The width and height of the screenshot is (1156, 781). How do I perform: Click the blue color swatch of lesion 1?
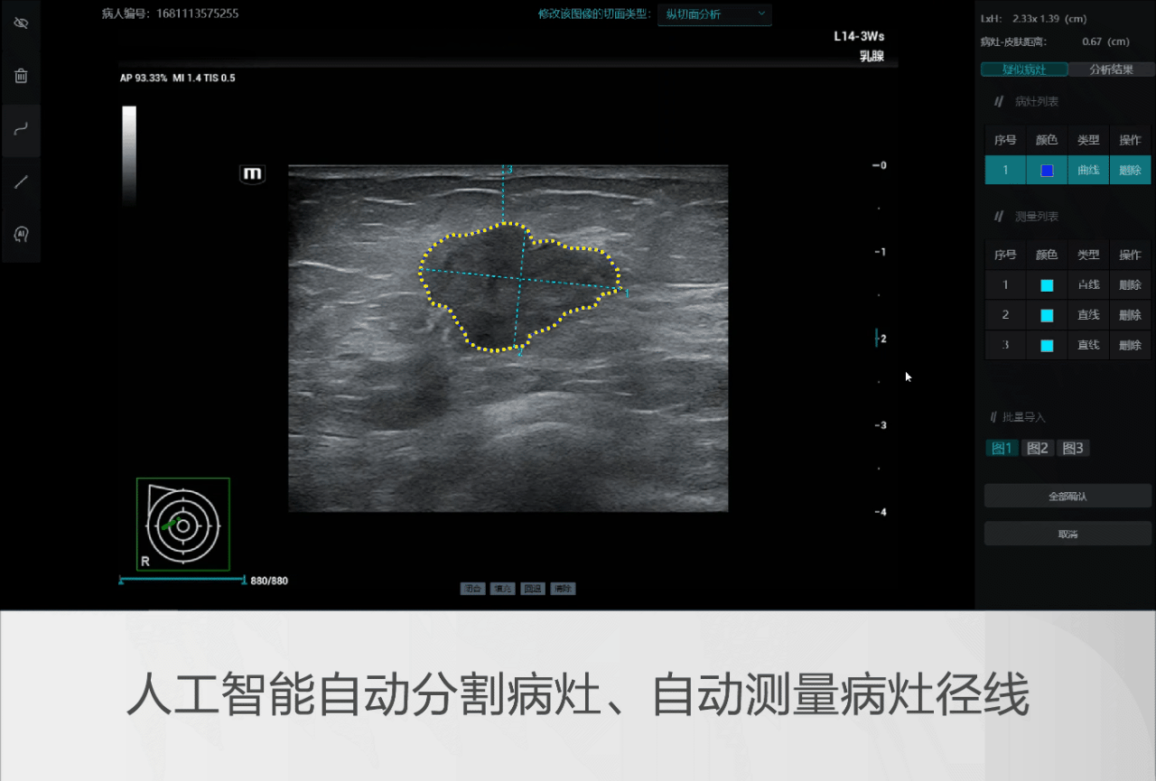tap(1047, 171)
